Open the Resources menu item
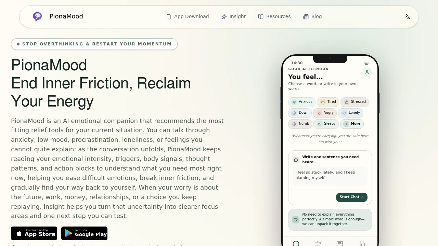438x246 pixels. coord(274,16)
